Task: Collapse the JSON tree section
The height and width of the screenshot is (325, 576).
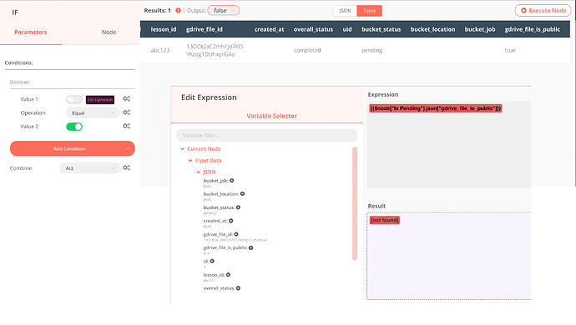Action: coord(199,172)
